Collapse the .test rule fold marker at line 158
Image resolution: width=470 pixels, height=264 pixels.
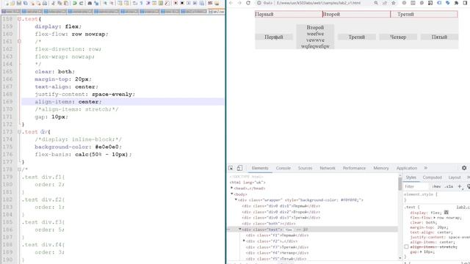[19, 19]
